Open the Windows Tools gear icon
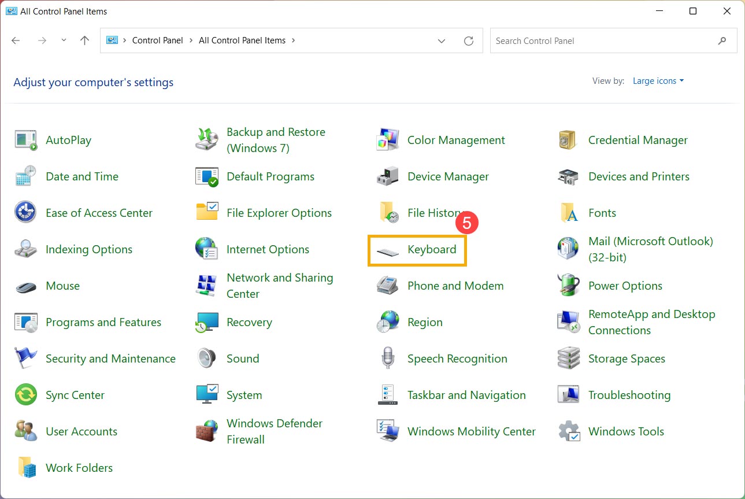Image resolution: width=745 pixels, height=499 pixels. (569, 431)
